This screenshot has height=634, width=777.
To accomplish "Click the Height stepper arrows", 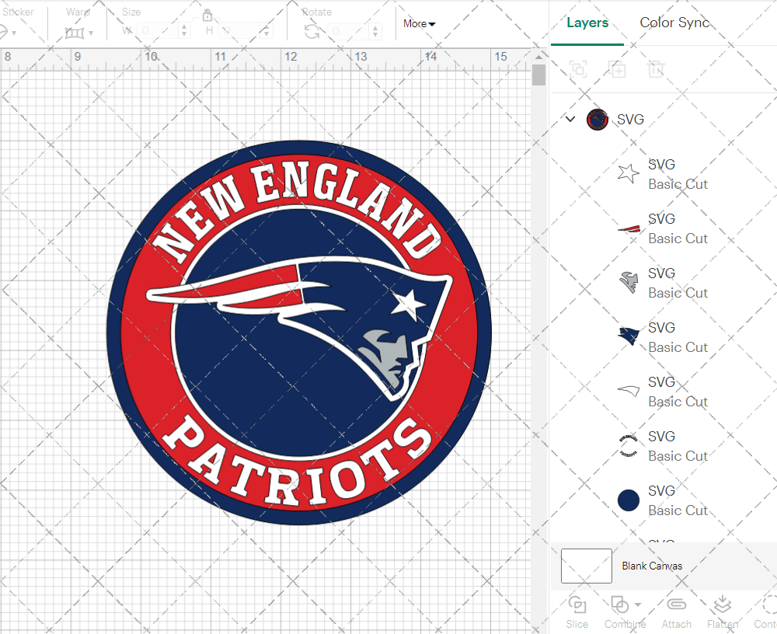I will (x=267, y=31).
